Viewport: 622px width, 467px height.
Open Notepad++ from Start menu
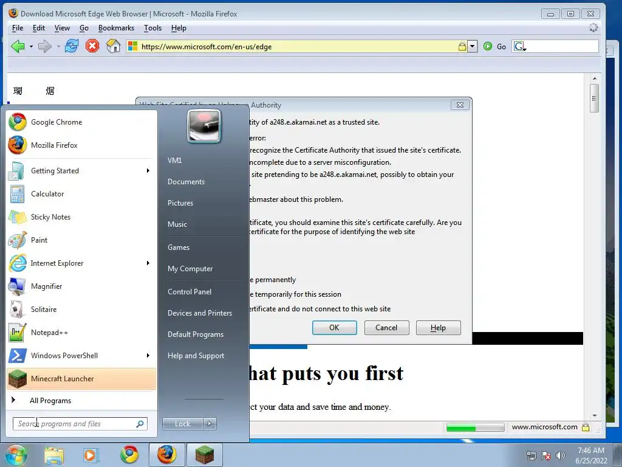click(81, 333)
